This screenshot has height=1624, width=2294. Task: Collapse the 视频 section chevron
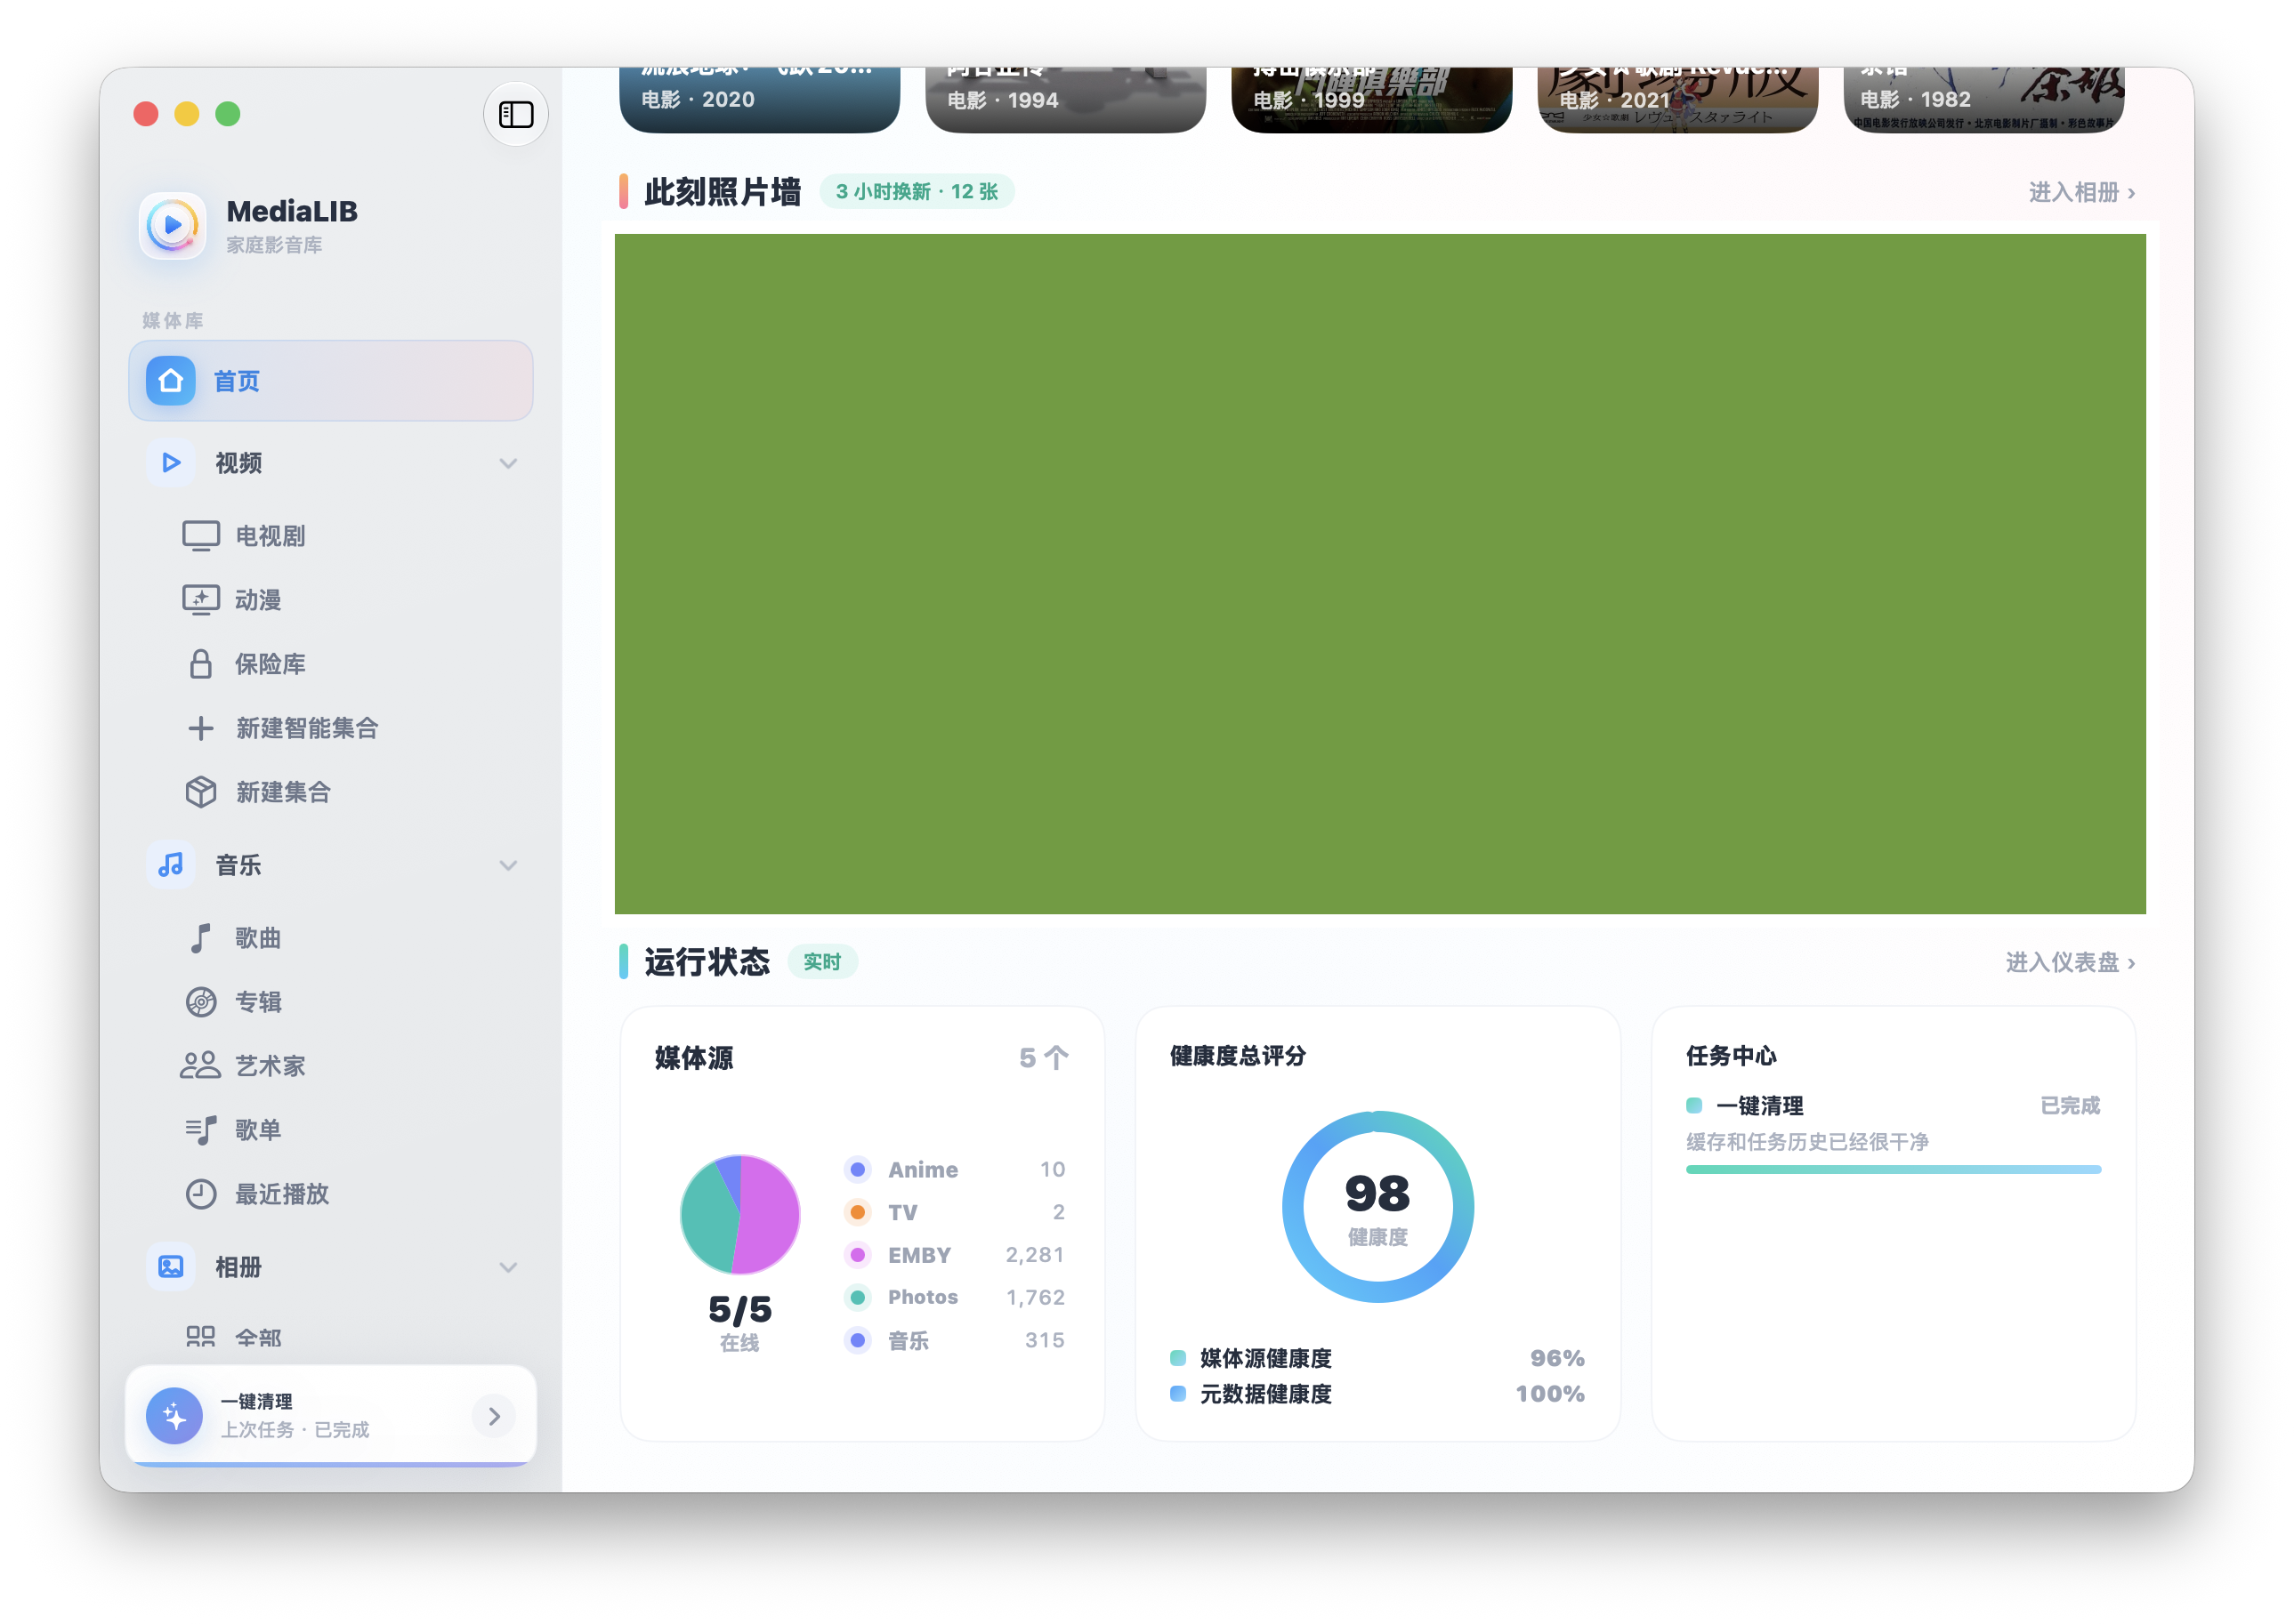pyautogui.click(x=508, y=463)
